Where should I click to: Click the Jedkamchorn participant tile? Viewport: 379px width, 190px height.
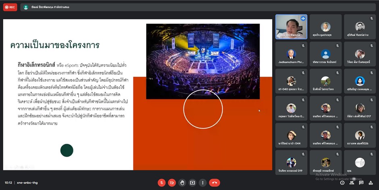291,54
